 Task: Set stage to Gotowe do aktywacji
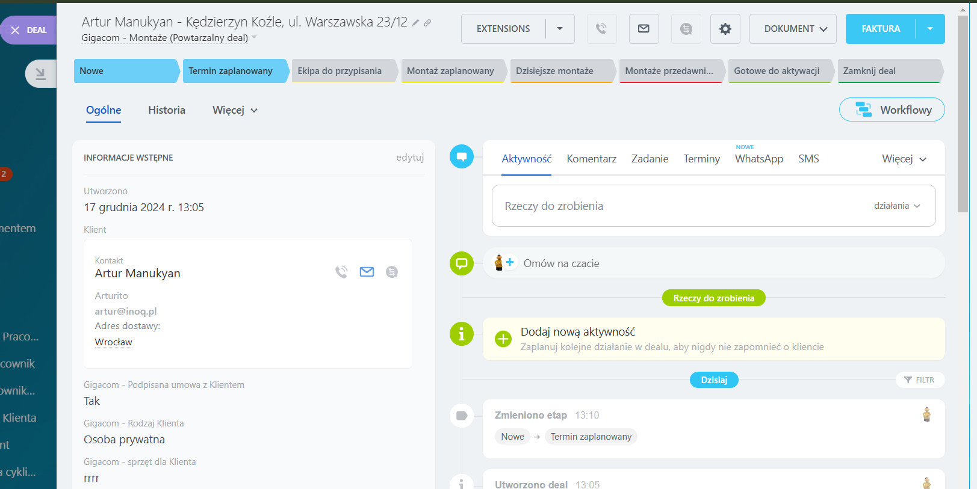[x=781, y=71]
